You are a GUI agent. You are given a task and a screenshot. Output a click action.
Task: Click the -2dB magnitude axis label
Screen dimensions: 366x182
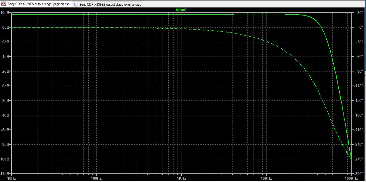coord(5,100)
